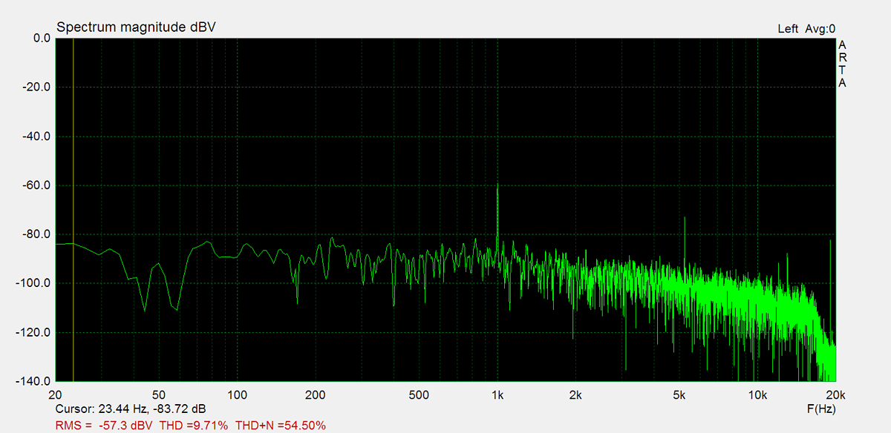Click the 'F(Hz)' axis label
The height and width of the screenshot is (433, 891).
pos(821,409)
